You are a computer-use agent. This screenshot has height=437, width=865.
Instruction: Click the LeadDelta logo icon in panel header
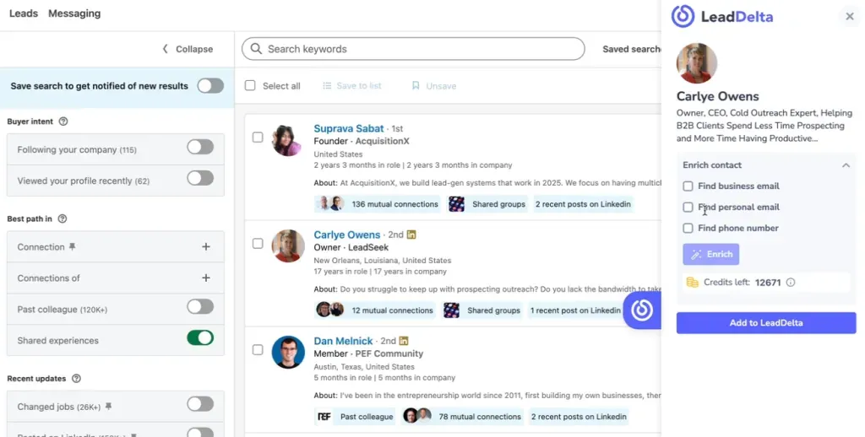coord(683,16)
